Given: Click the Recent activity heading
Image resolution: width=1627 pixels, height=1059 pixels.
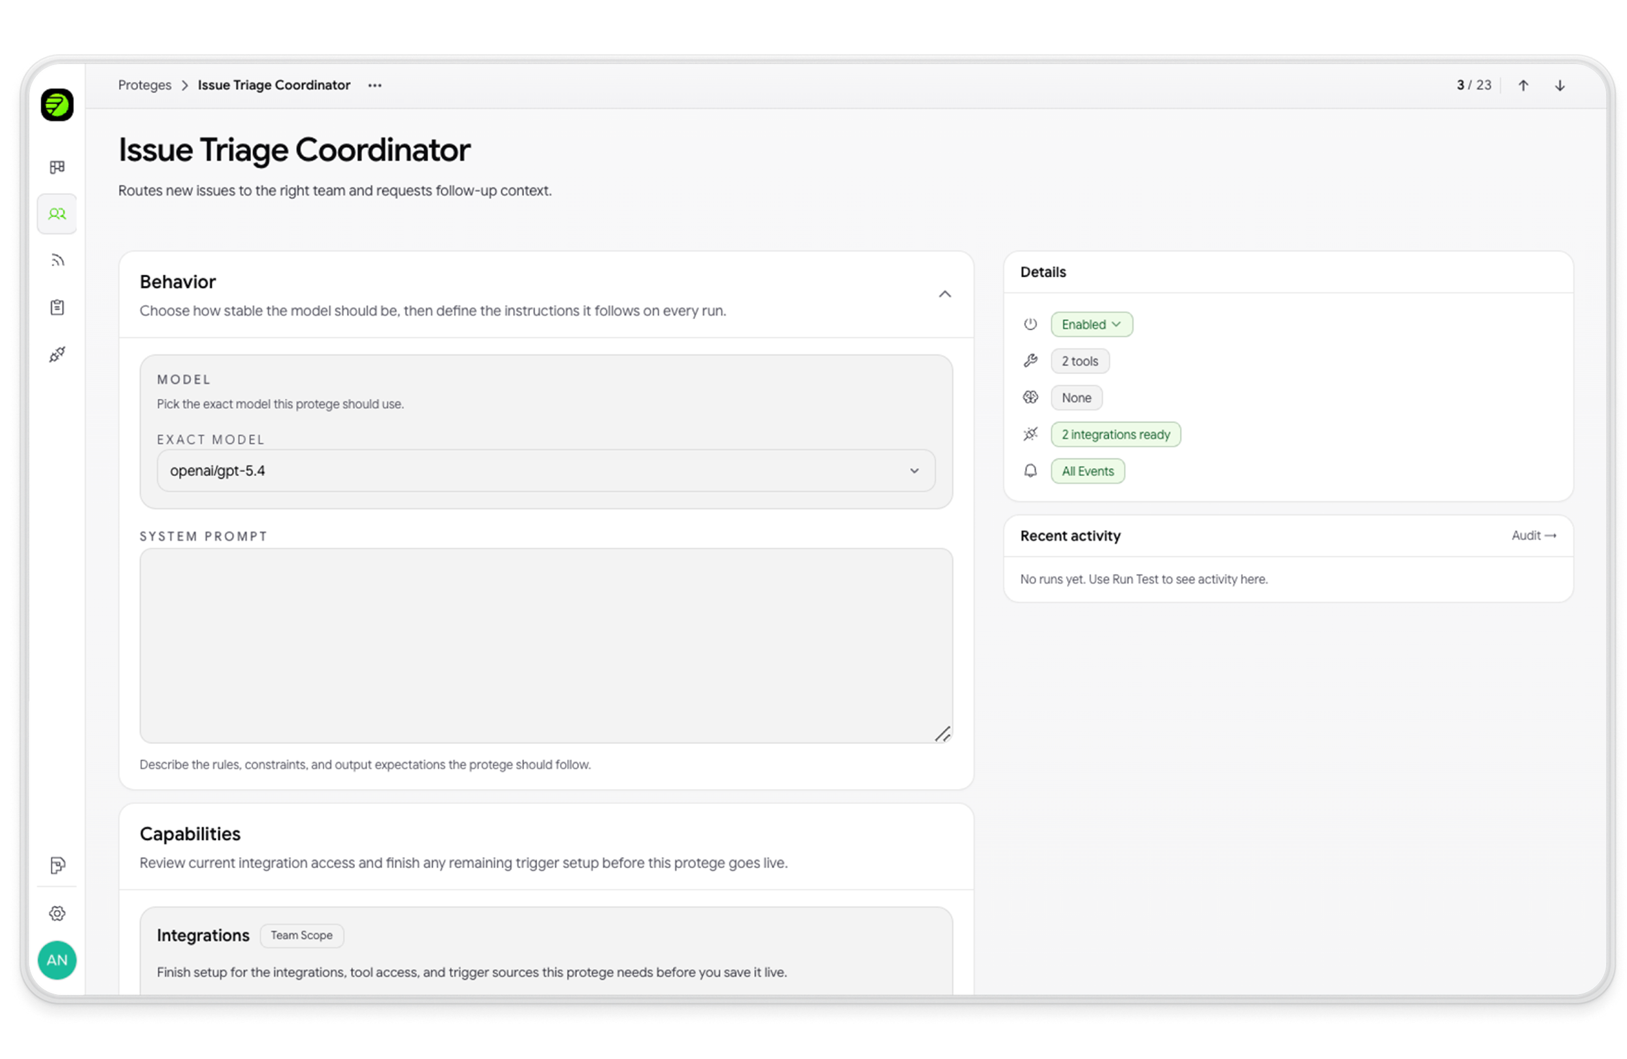Looking at the screenshot, I should click(x=1070, y=535).
